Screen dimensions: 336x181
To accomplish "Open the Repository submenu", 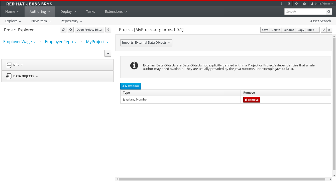I will coord(71,21).
